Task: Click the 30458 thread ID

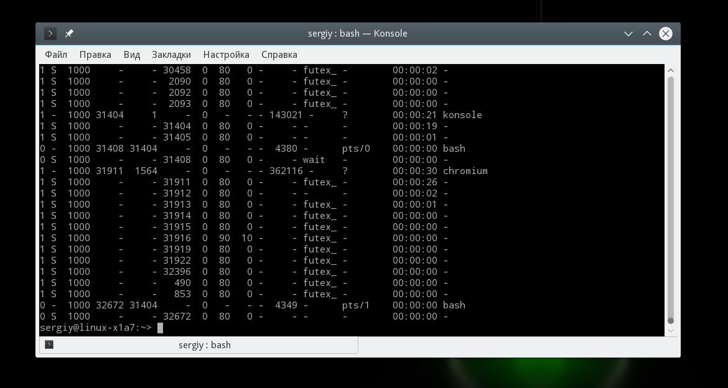Action: (177, 70)
